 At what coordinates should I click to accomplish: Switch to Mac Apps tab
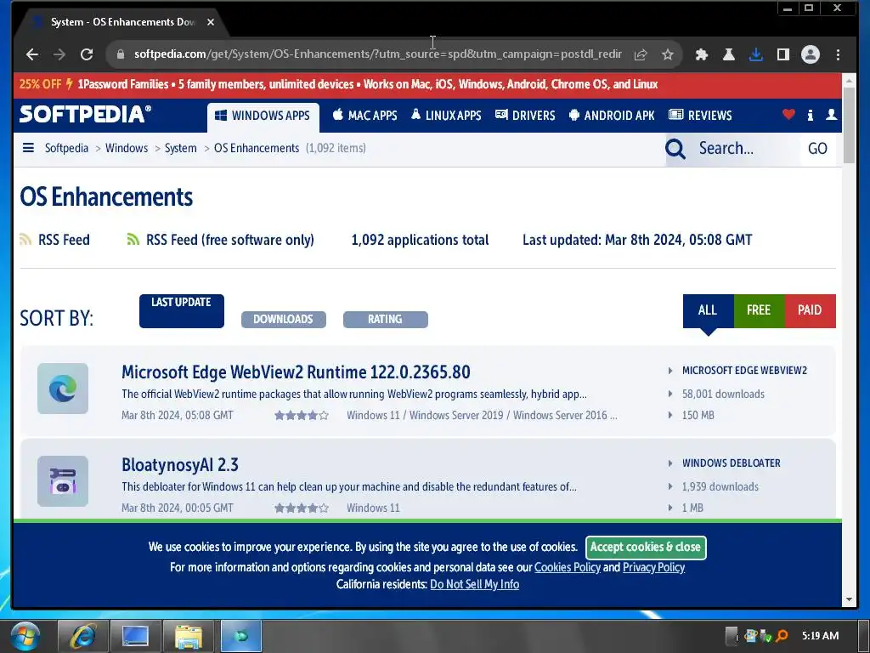pyautogui.click(x=365, y=116)
